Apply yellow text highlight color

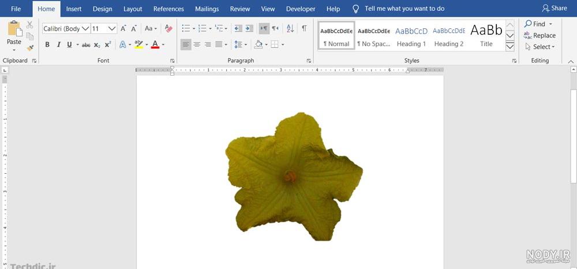point(138,45)
